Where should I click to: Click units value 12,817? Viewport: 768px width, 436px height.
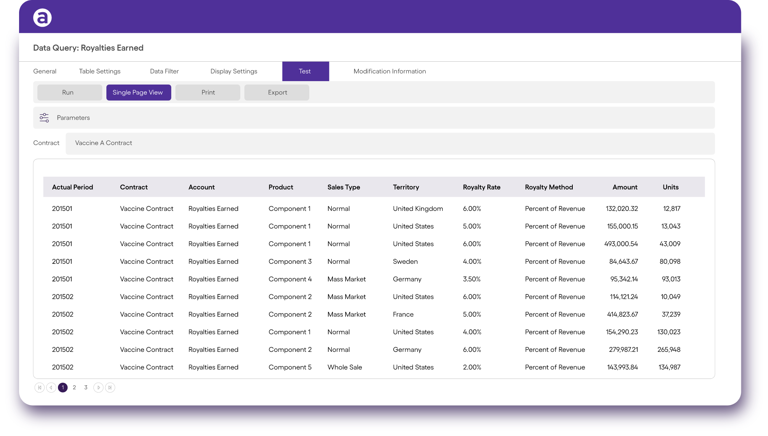[672, 209]
